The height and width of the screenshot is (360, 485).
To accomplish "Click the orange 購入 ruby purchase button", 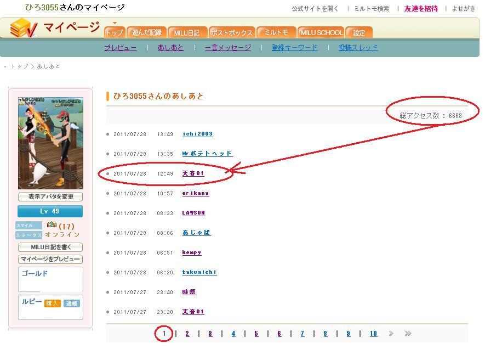I will pos(53,303).
